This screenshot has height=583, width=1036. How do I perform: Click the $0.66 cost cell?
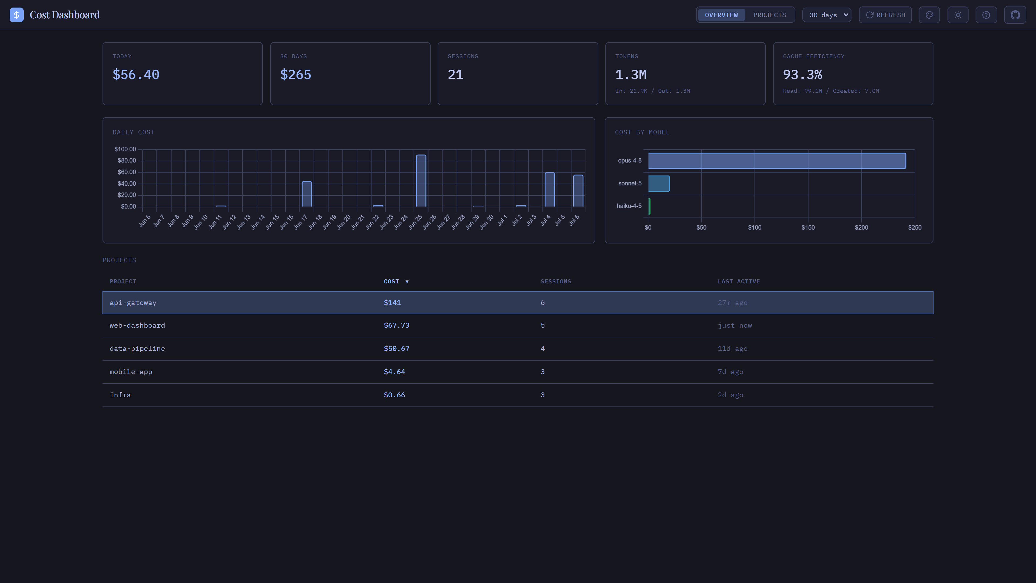tap(394, 395)
